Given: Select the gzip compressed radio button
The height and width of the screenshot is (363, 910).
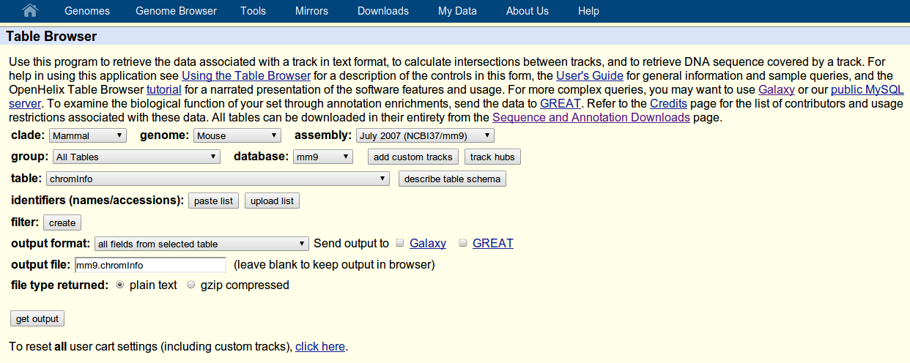Looking at the screenshot, I should tap(191, 285).
